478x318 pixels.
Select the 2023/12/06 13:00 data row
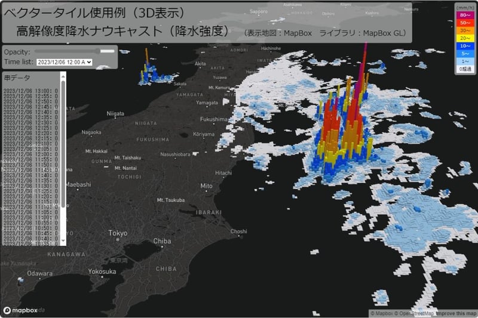point(31,91)
